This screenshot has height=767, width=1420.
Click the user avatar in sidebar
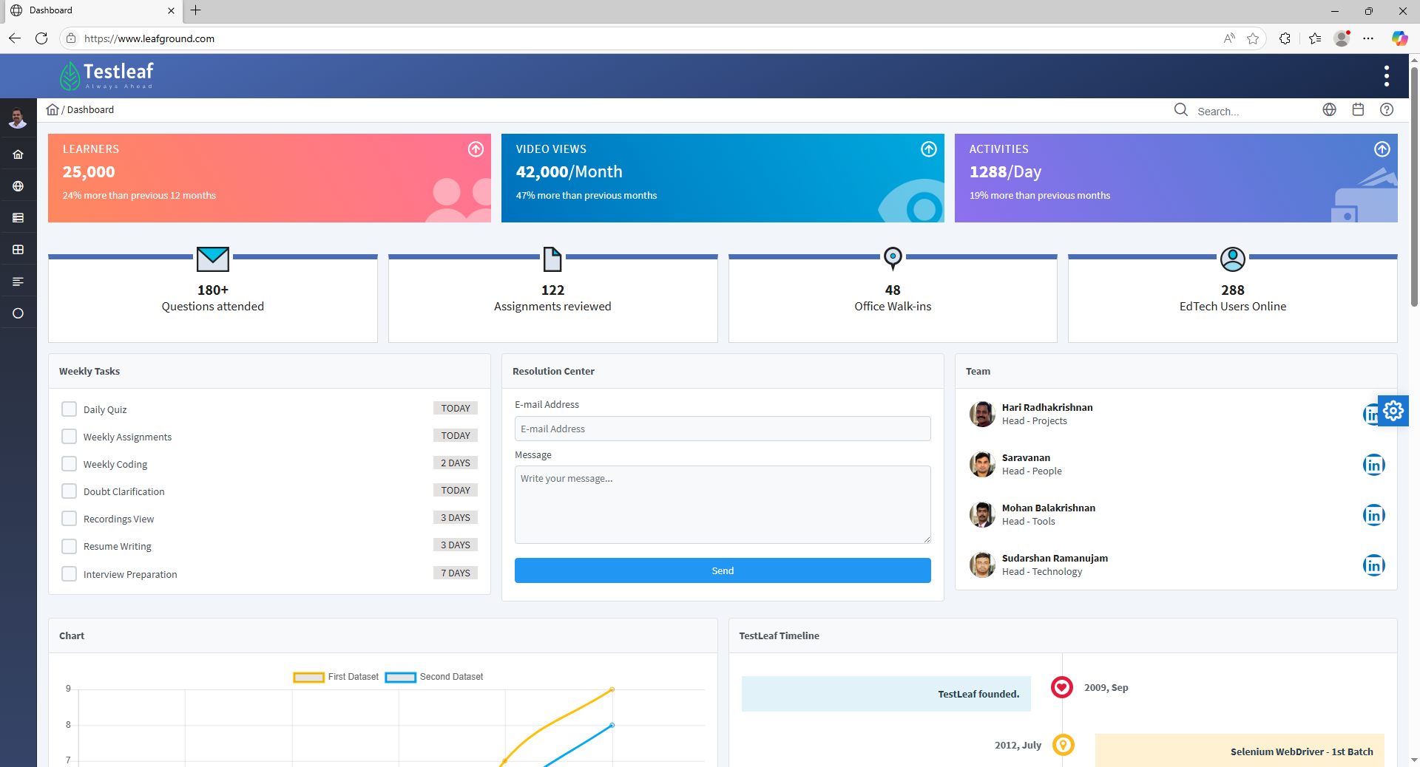(18, 117)
